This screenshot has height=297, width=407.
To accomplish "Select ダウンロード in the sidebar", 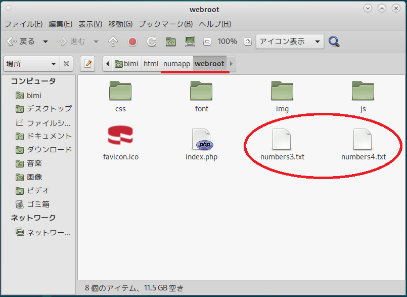I will [49, 149].
